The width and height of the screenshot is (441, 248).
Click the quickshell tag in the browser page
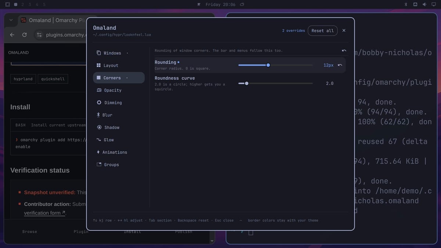[x=53, y=79]
